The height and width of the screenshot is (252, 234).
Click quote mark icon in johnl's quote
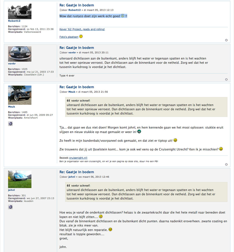pos(68,185)
